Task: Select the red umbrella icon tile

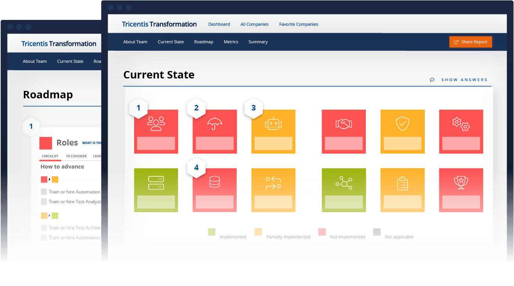Action: point(215,131)
